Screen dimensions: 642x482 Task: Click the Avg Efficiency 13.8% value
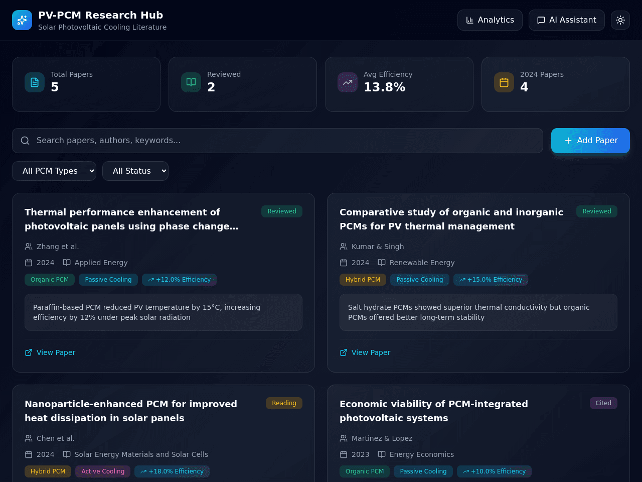point(384,87)
